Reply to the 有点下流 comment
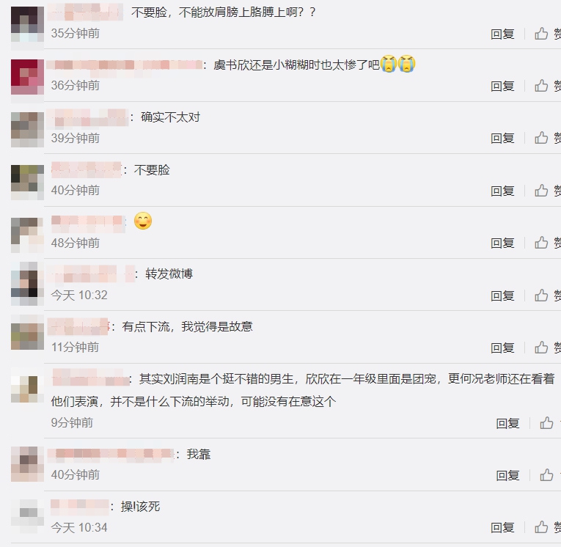Screen dimensions: 561x547 point(502,348)
